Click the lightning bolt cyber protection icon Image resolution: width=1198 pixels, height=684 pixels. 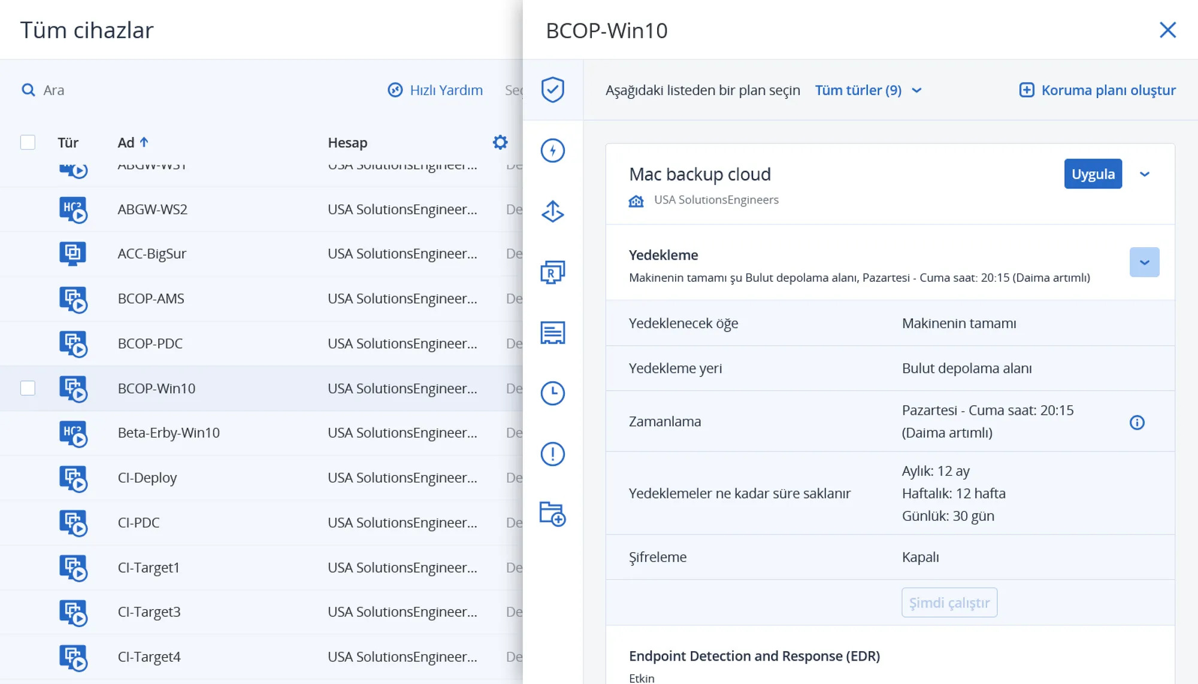point(552,150)
